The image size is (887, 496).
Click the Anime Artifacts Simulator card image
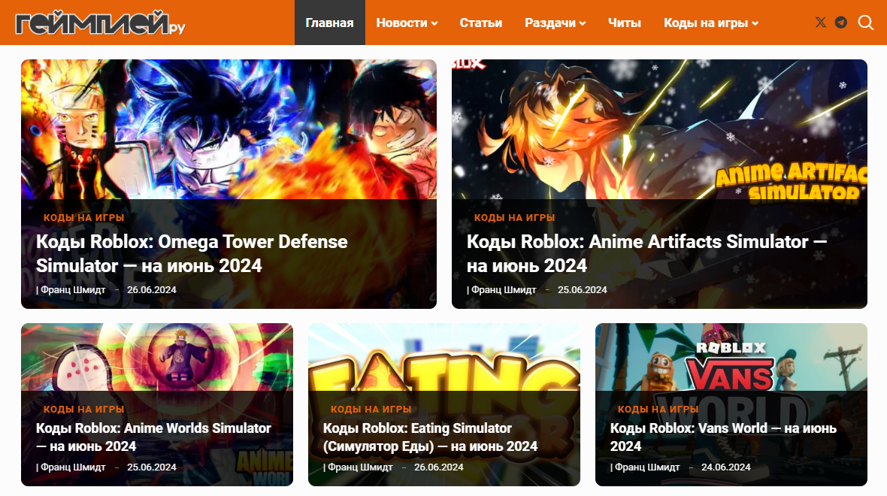click(x=659, y=129)
